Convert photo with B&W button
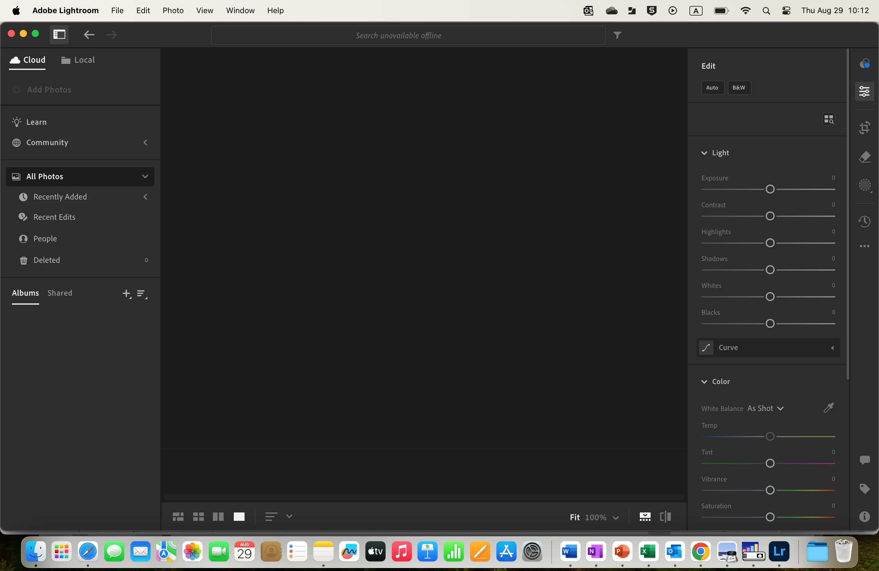This screenshot has width=879, height=571. tap(739, 88)
